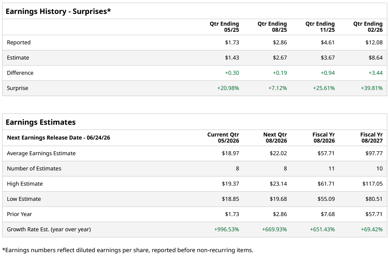Click the Estimate row label in Earnings History
The image size is (389, 263).
click(x=18, y=58)
